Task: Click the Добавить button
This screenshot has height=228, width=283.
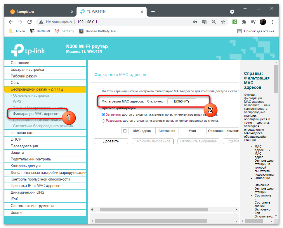Action: 111,141
